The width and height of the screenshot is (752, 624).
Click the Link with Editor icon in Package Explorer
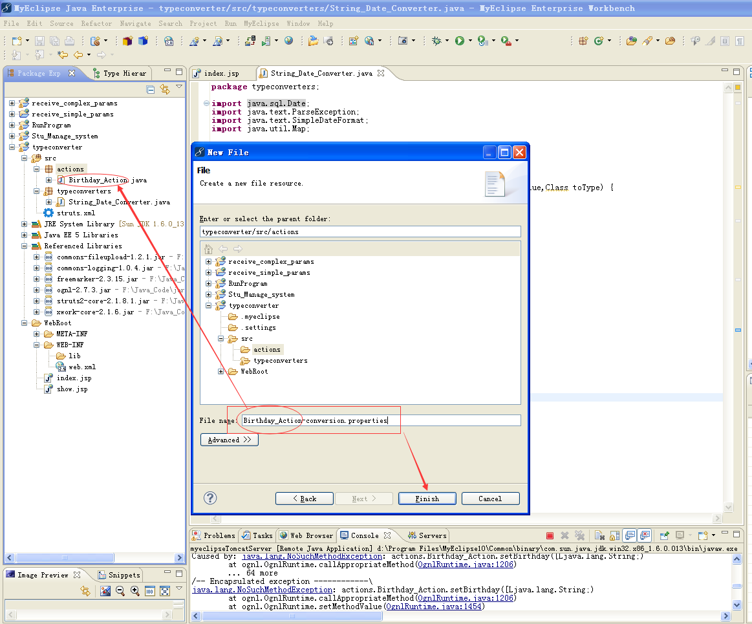tap(164, 89)
